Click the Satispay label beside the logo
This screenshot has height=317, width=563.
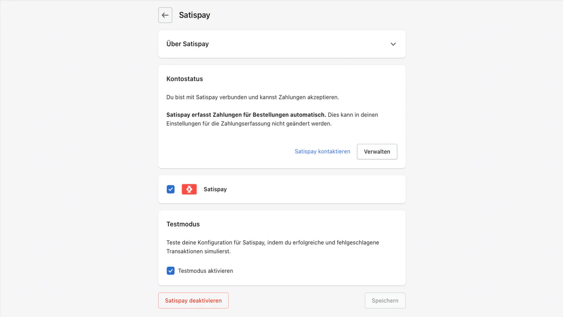coord(215,189)
